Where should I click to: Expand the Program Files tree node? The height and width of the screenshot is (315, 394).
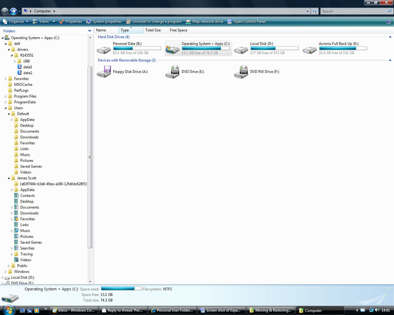tap(6, 96)
